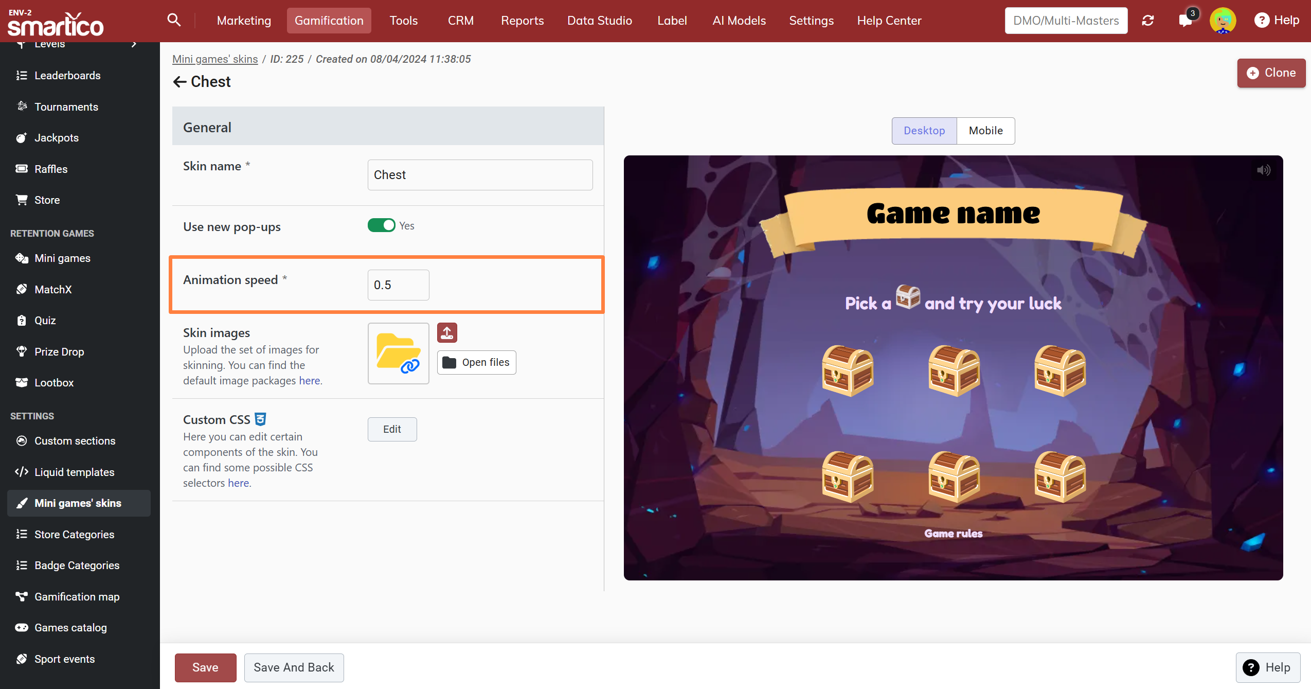Open the DMO/Multi-Masters label selector

(x=1066, y=21)
